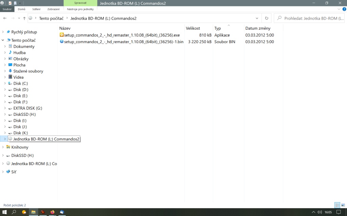Open the Zobrazení ribbon tab
The width and height of the screenshot is (347, 216).
pyautogui.click(x=53, y=9)
